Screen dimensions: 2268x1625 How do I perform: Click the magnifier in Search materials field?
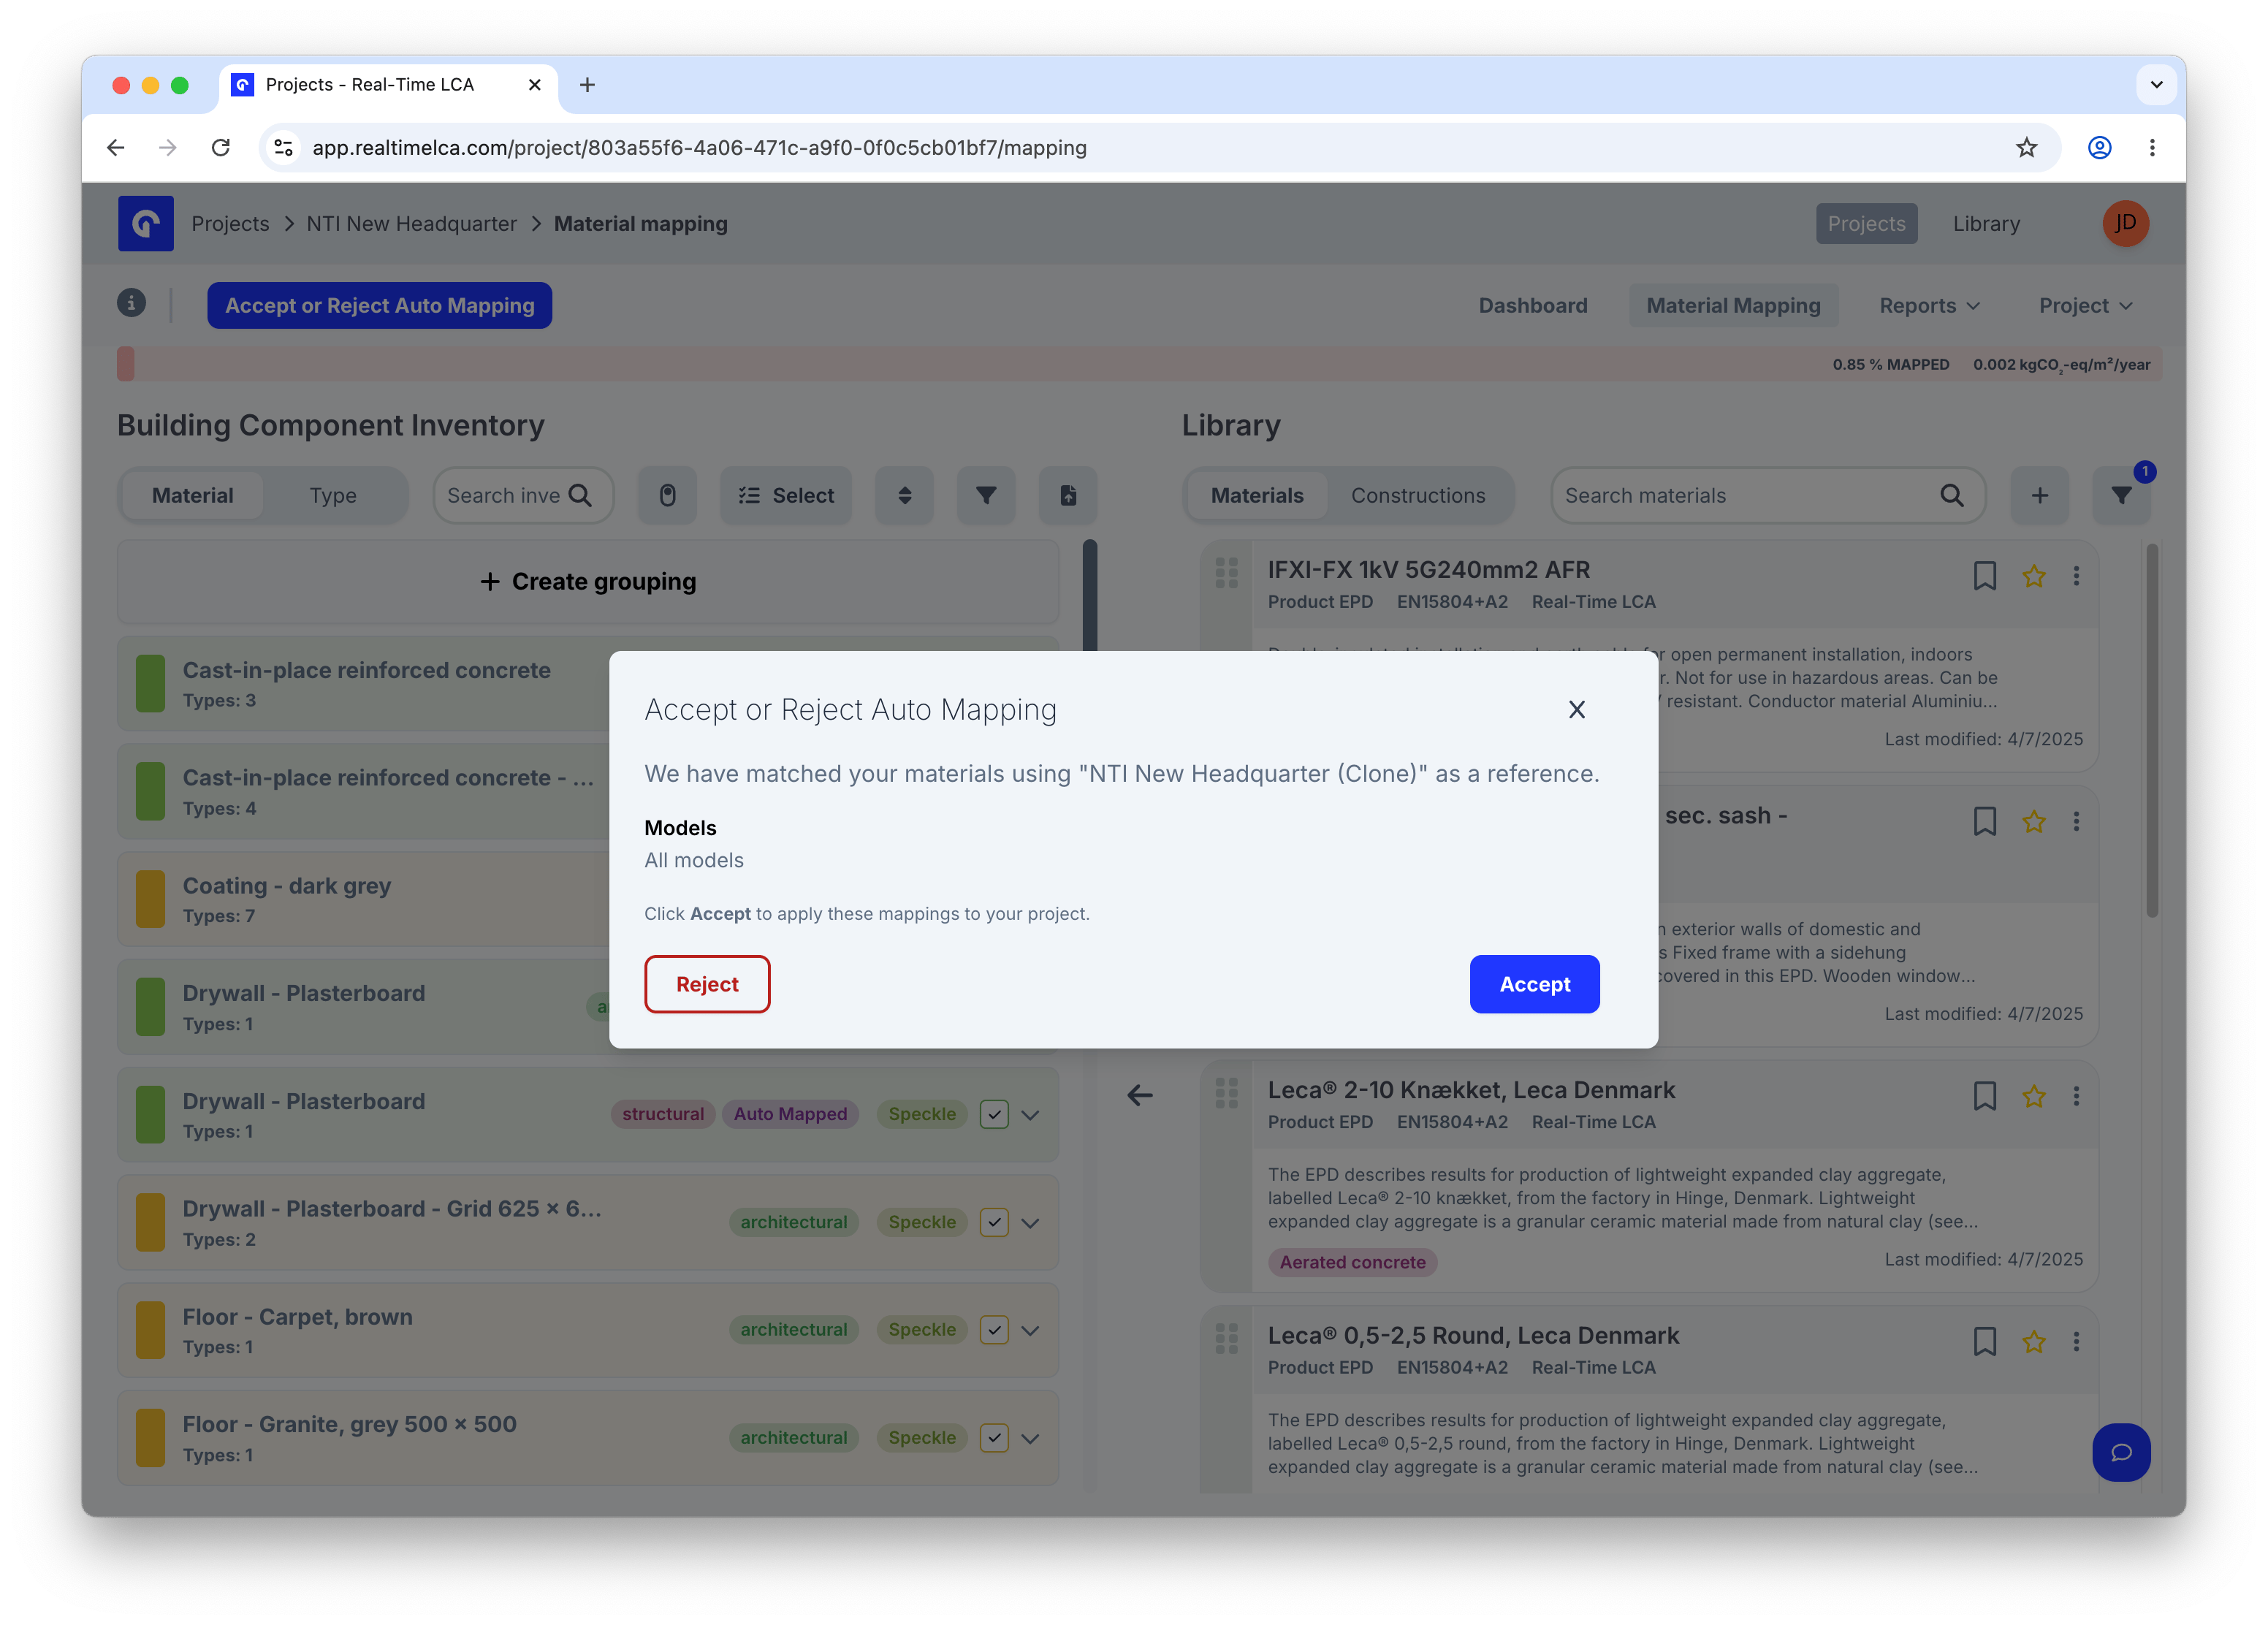pos(1951,495)
